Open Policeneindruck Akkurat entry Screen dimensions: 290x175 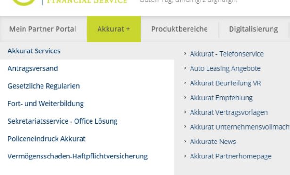(x=47, y=139)
